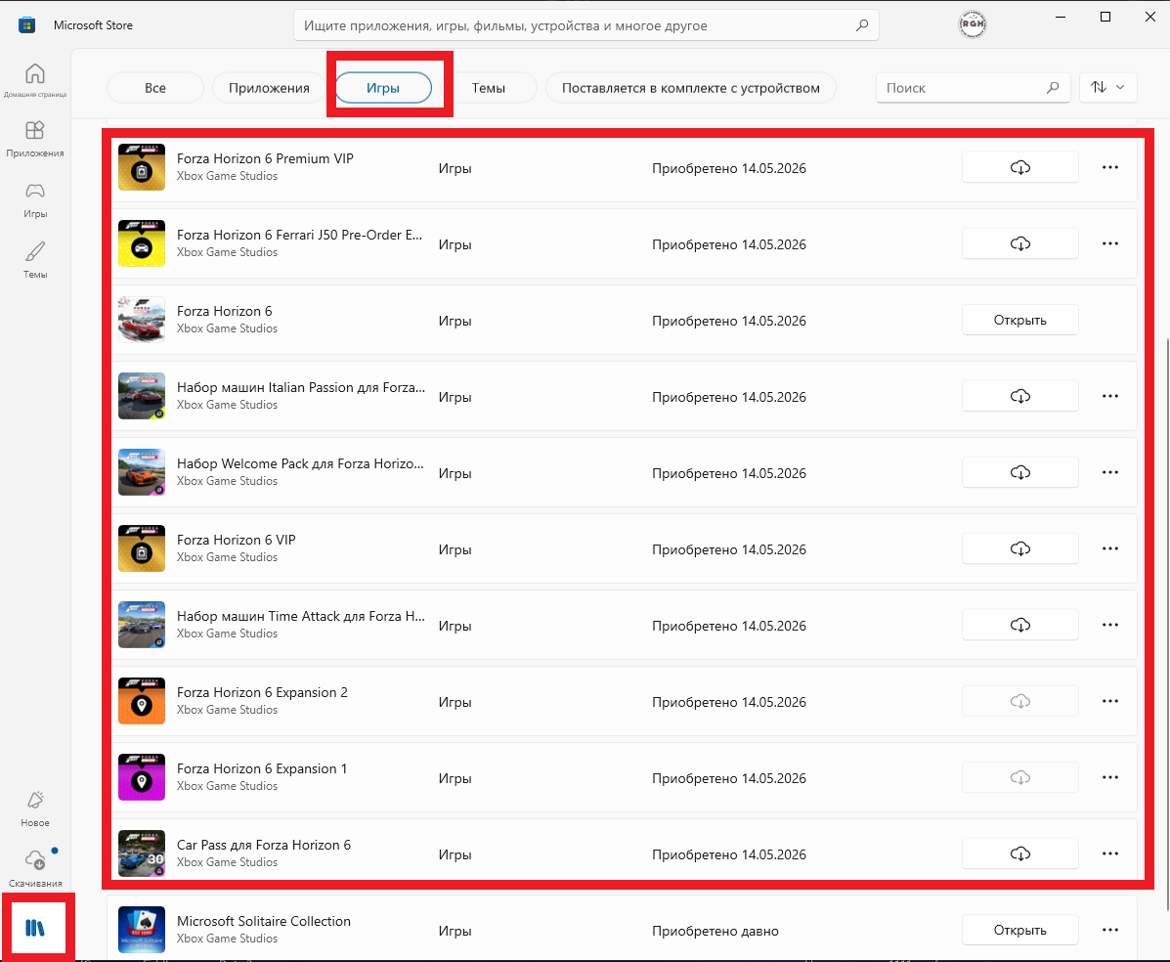This screenshot has height=962, width=1170.
Task: Click Forza Horizon 6 Expansion 1 title
Action: pyautogui.click(x=262, y=768)
